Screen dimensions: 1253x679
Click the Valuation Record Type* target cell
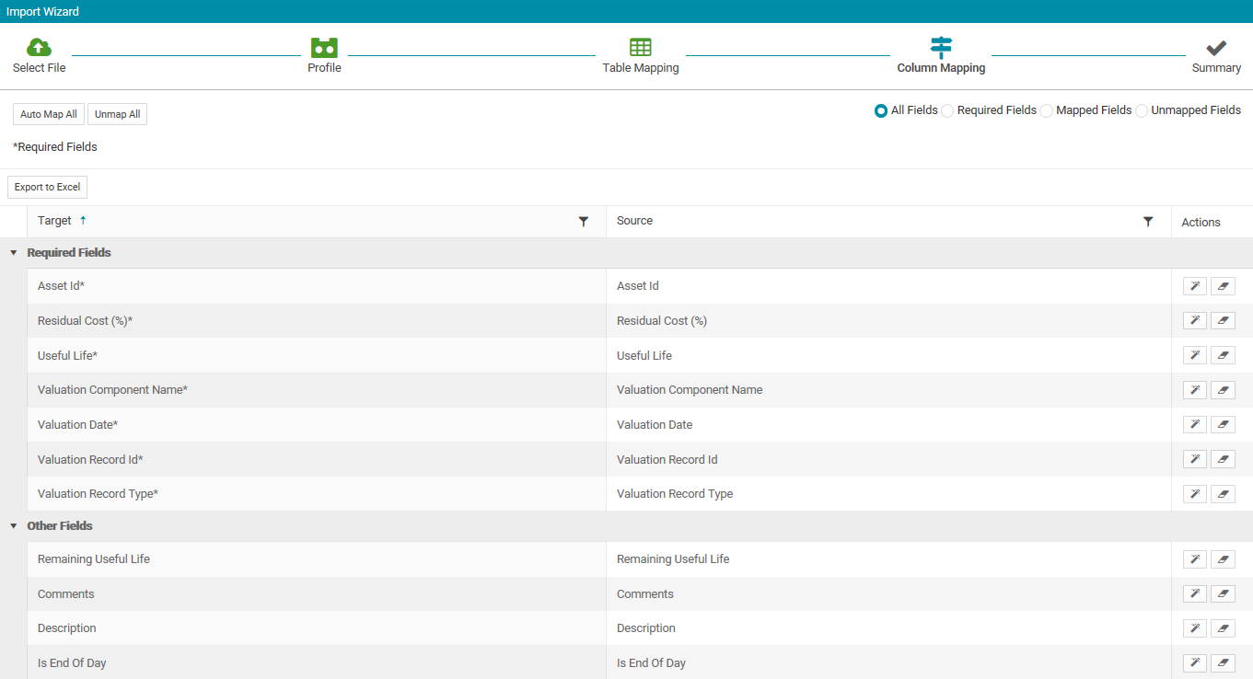pyautogui.click(x=317, y=494)
